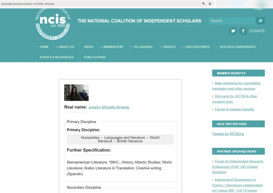The height and width of the screenshot is (193, 273).
Task: Click into the site Search field
Action: pos(232,21)
